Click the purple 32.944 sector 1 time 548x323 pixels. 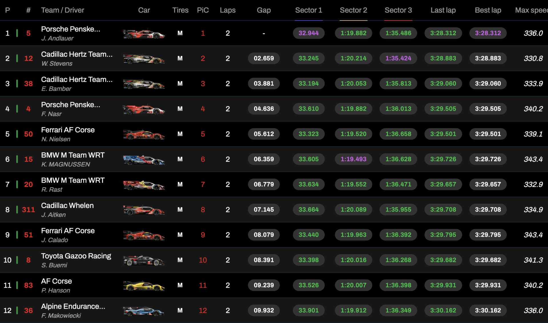pos(309,33)
